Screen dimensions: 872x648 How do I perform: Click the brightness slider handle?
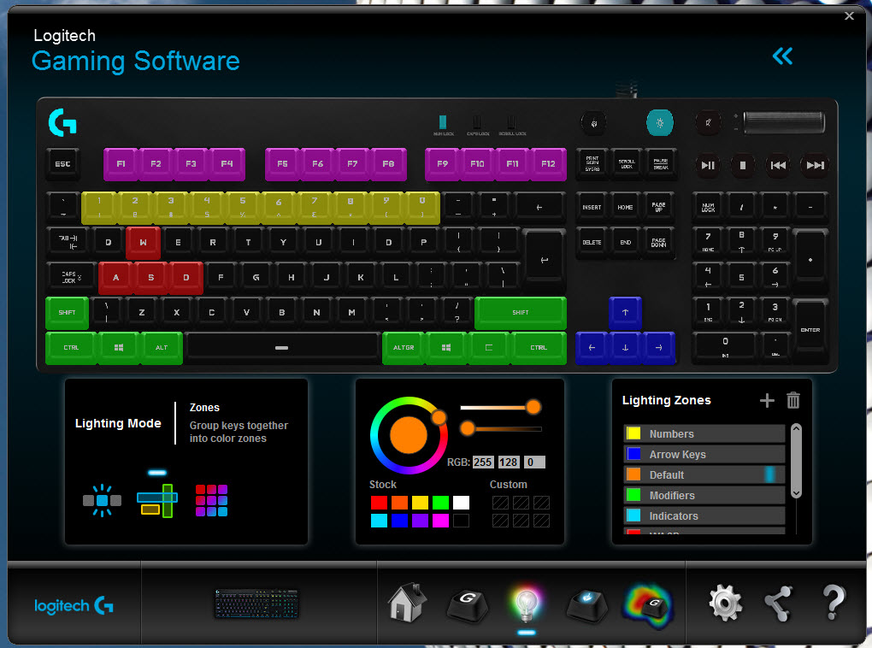(468, 428)
